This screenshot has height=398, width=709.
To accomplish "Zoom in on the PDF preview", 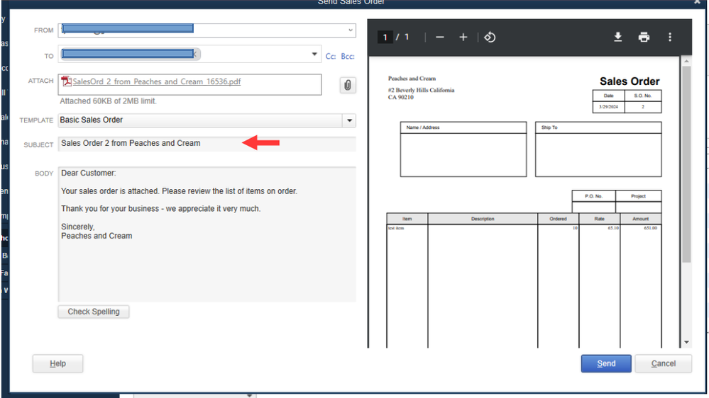I will point(463,37).
